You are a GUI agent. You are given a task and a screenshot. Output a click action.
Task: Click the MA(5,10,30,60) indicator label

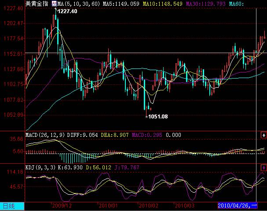pyautogui.click(x=79, y=4)
